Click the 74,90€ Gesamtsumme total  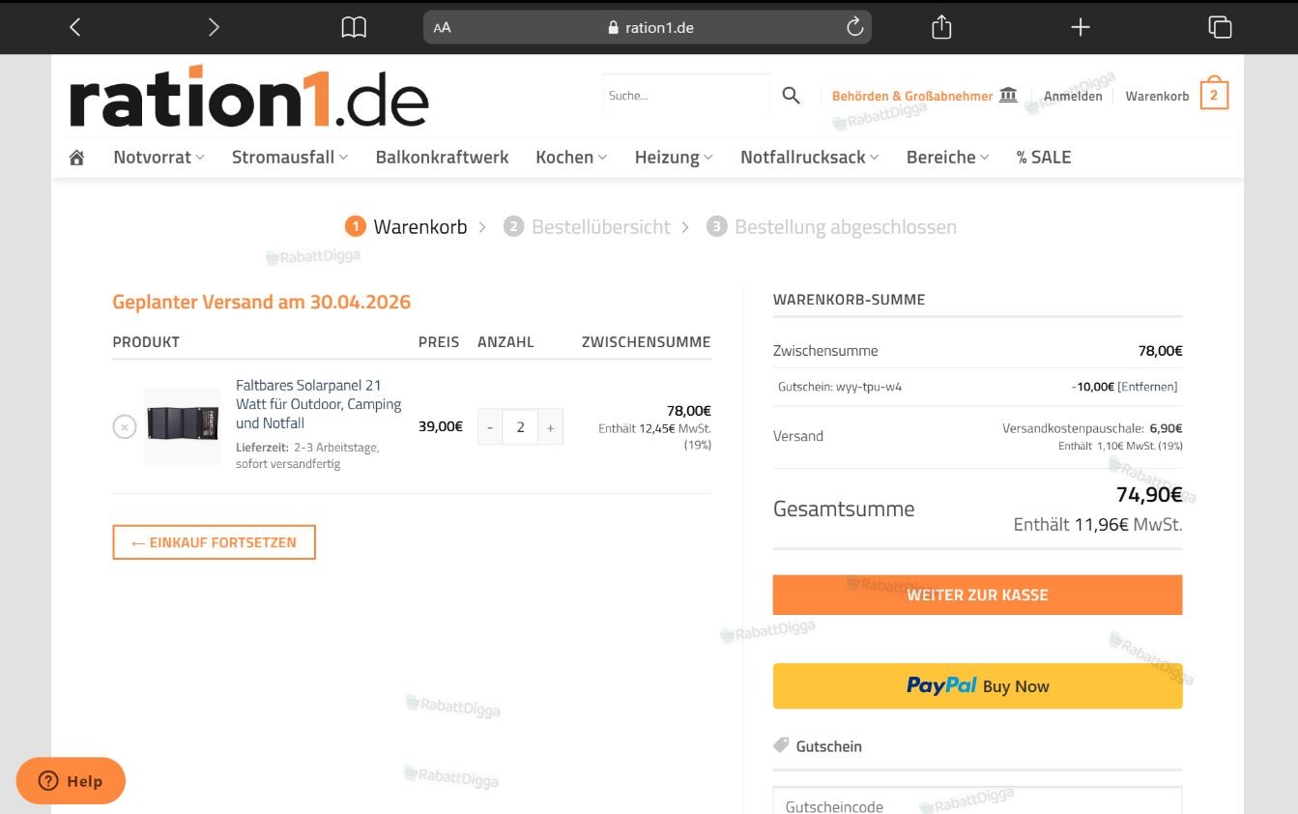[1149, 495]
